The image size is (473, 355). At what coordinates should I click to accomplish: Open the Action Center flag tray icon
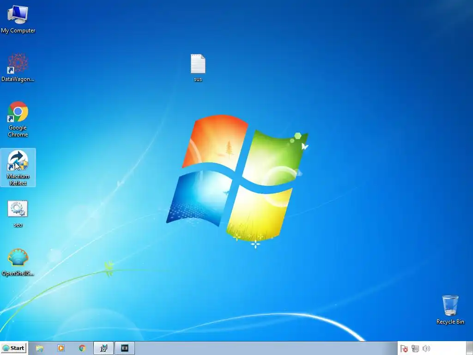pos(404,349)
